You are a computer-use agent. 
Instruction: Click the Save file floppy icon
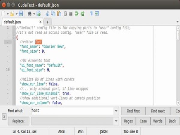[x=21, y=13]
